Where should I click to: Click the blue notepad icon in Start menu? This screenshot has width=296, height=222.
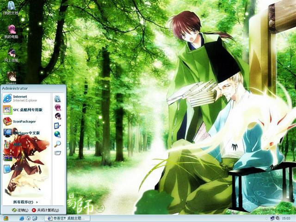click(7, 169)
